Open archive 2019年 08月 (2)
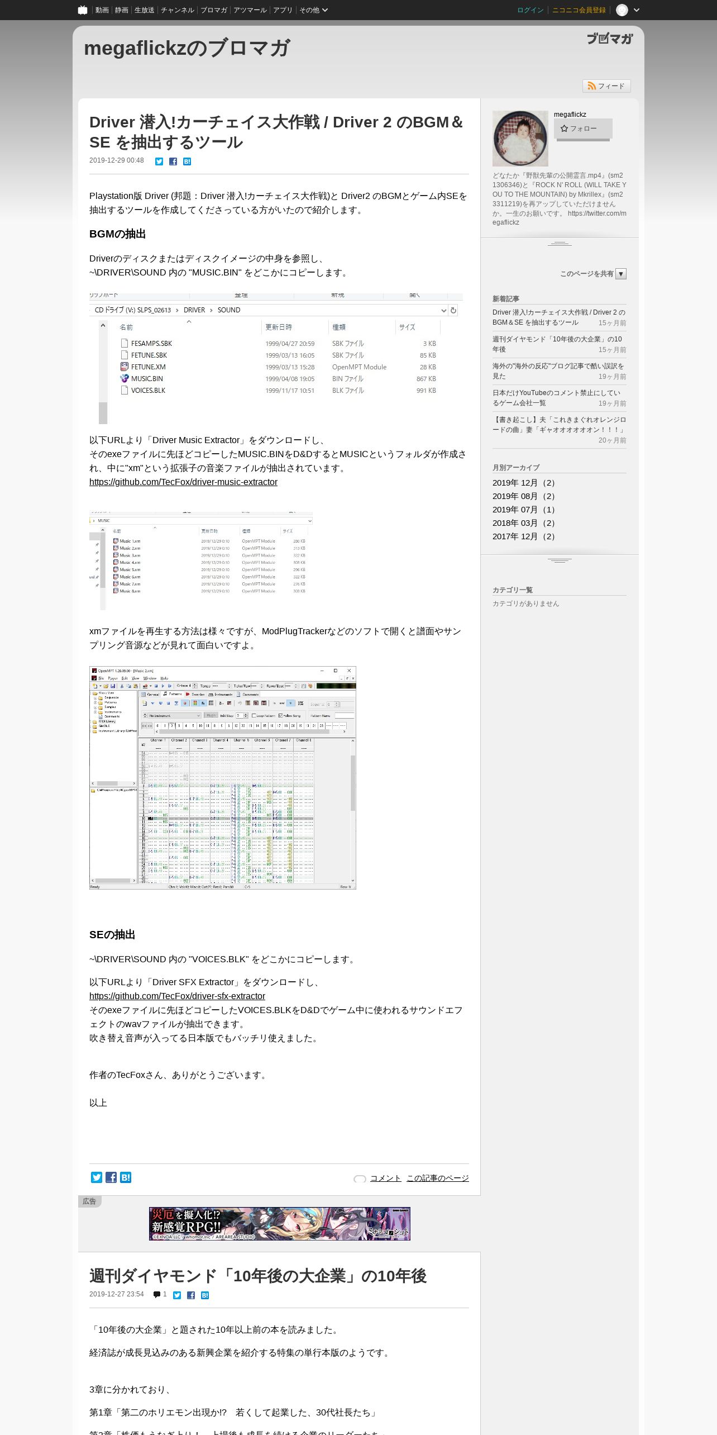The image size is (717, 1435). [x=525, y=496]
